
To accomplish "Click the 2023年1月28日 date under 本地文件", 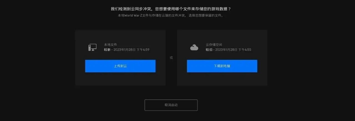I will click(x=125, y=50).
